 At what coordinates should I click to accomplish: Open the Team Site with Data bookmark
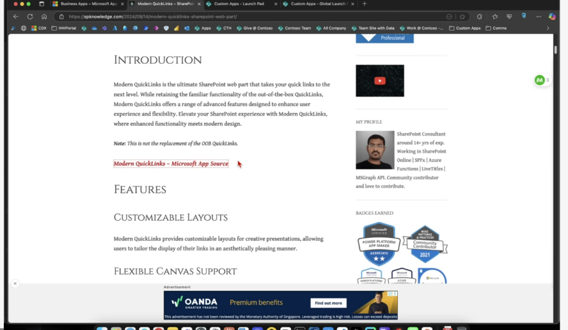373,28
